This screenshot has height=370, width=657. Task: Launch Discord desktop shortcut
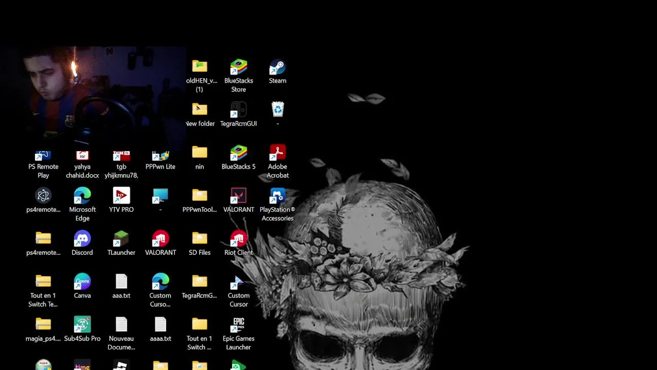click(x=82, y=244)
